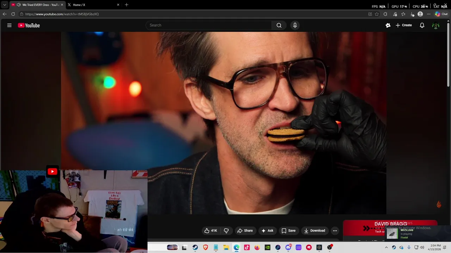Download the video
451x253 pixels.
314,231
